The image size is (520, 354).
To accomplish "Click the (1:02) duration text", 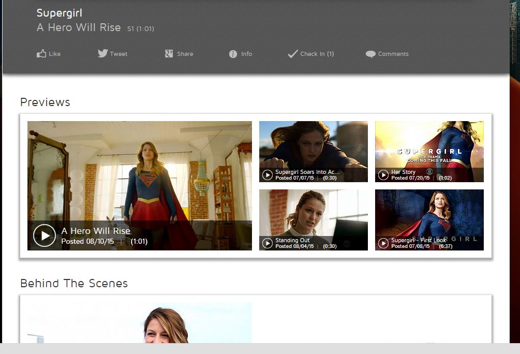I will tap(445, 178).
